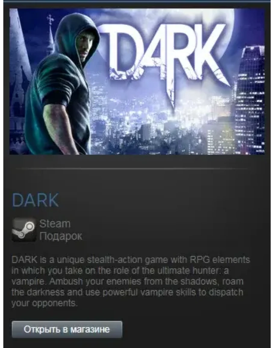
Task: Open the DARK game banner image
Action: 137,81
